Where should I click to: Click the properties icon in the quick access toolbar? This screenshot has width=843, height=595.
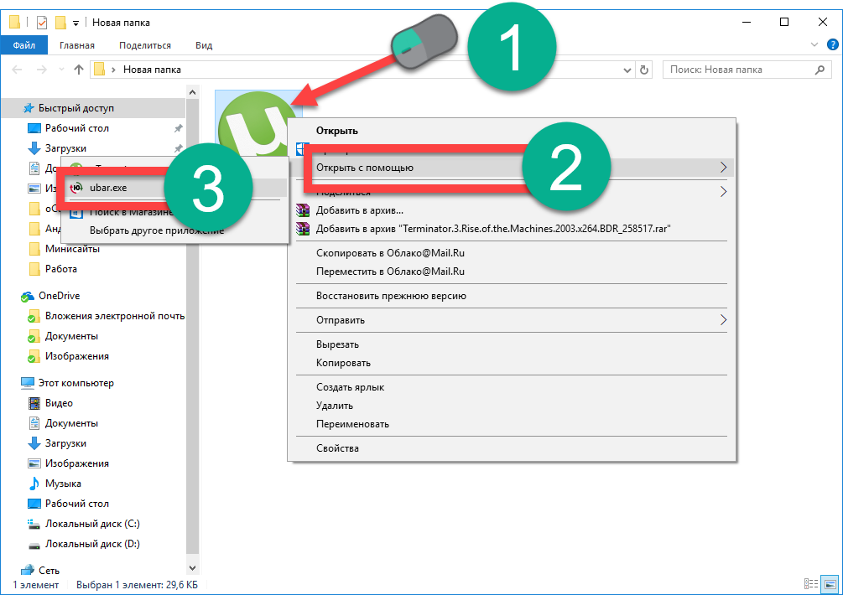pyautogui.click(x=41, y=23)
